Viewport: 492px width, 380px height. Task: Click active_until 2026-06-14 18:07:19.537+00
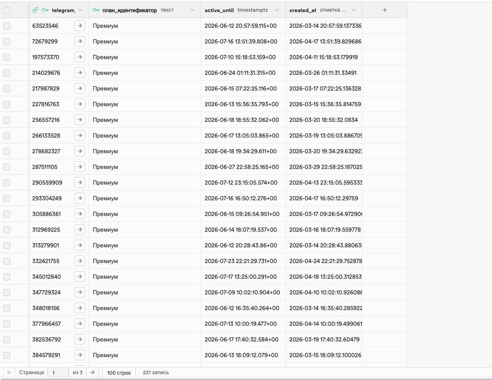[x=243, y=230]
